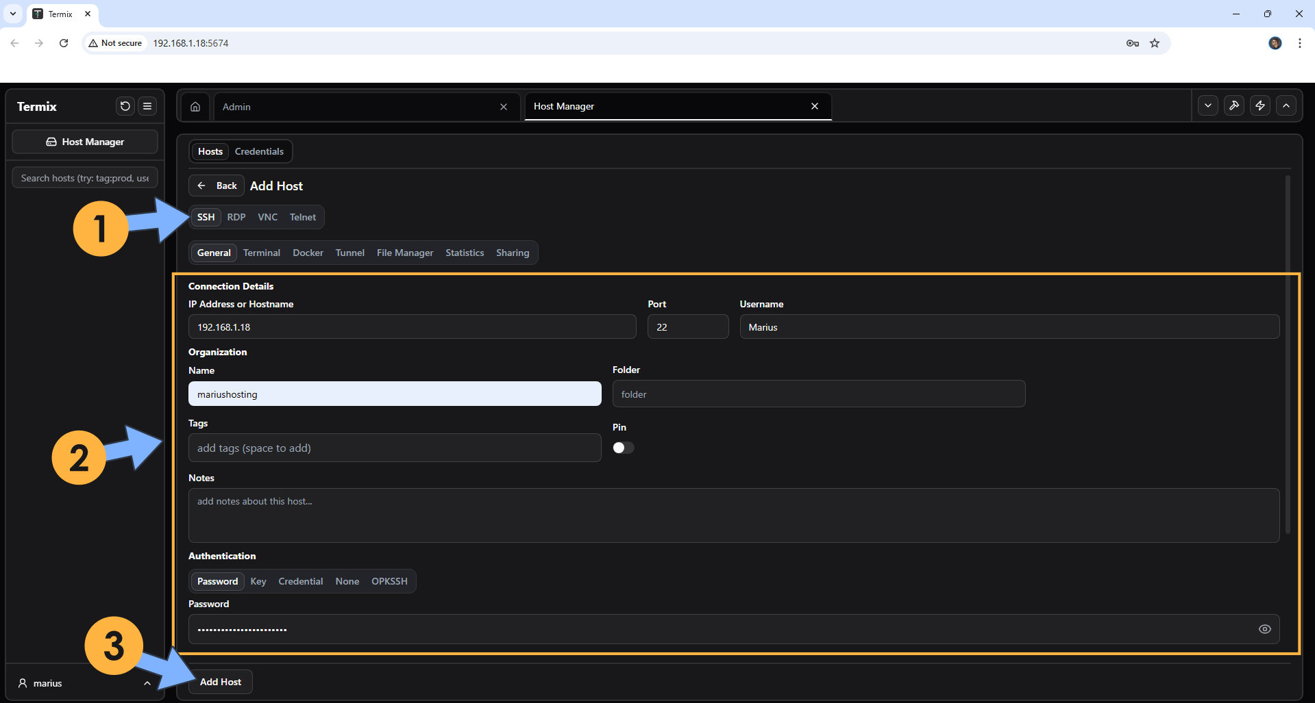Select RDP as the connection protocol
The height and width of the screenshot is (703, 1315).
[236, 217]
